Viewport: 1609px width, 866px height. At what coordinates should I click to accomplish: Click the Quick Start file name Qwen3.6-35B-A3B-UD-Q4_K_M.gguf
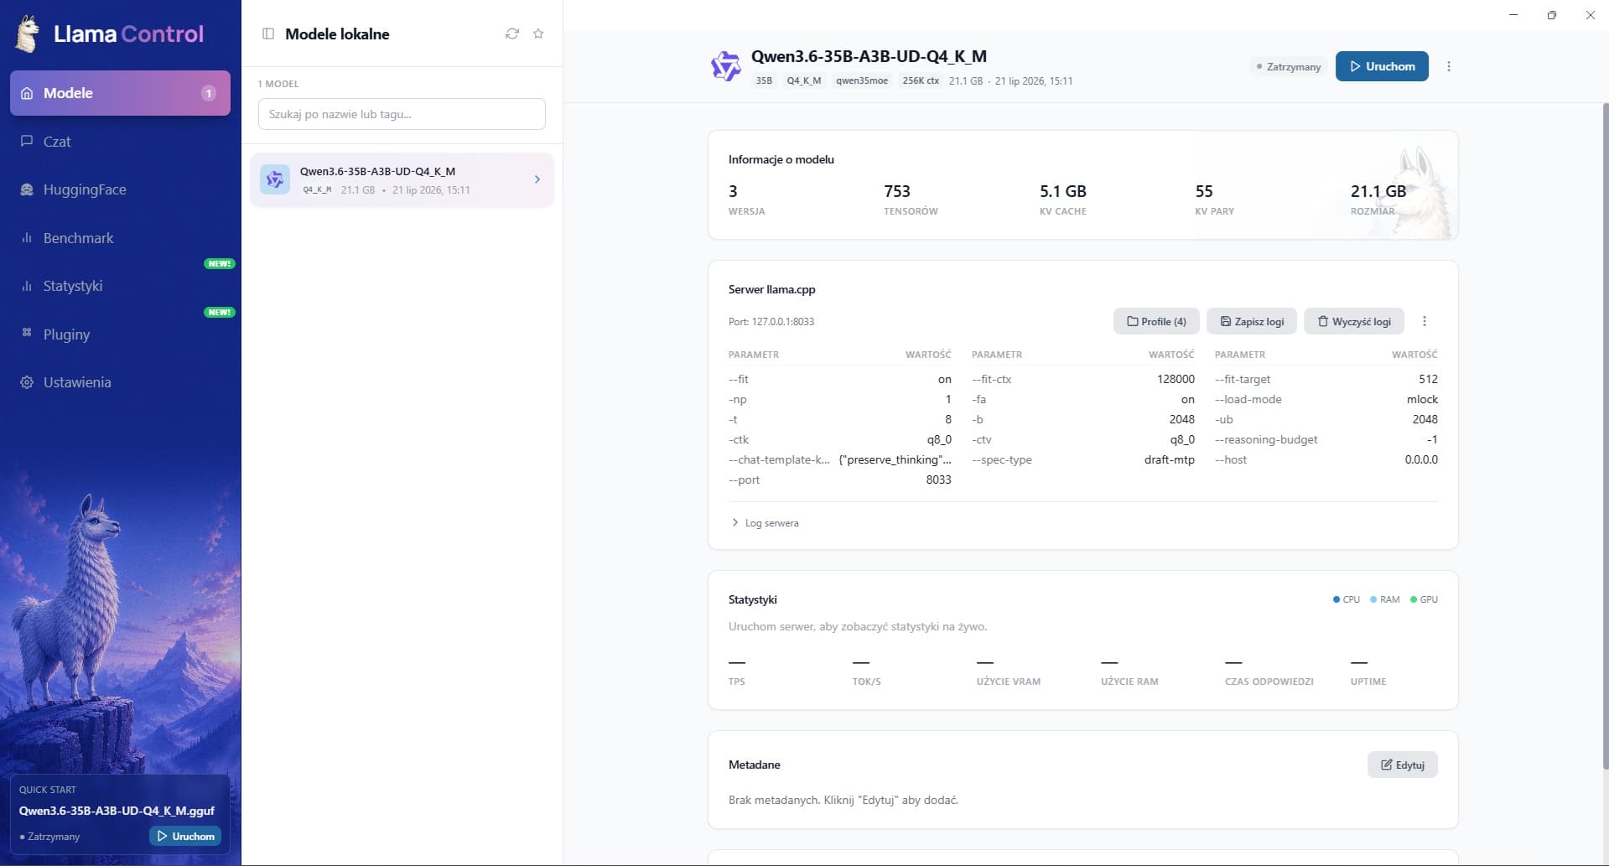point(117,811)
